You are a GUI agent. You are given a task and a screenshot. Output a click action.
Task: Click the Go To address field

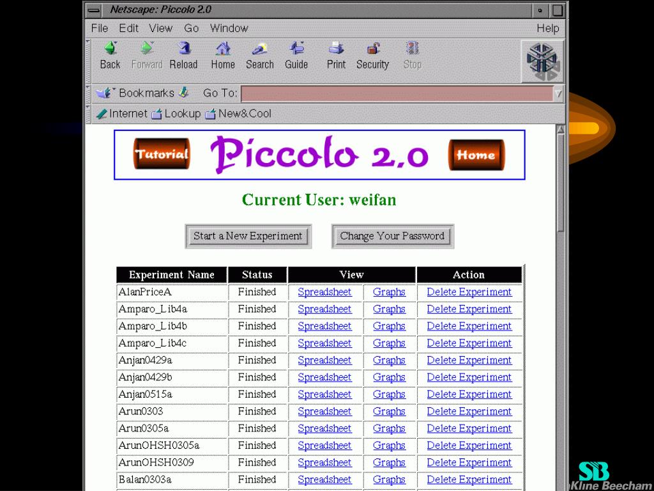[x=397, y=93]
